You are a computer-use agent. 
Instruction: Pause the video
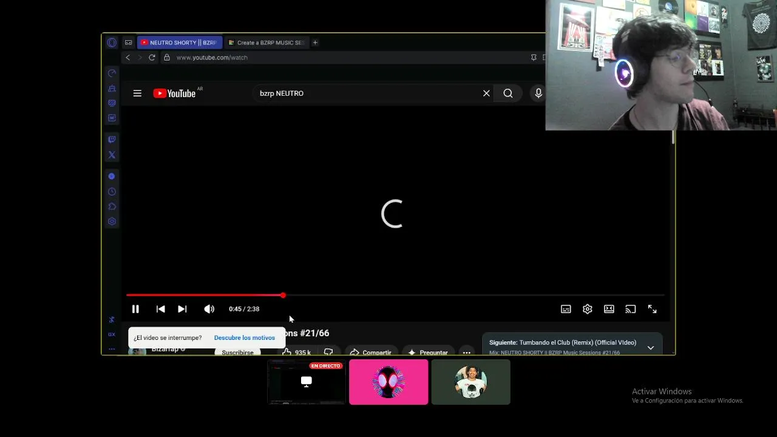(135, 309)
